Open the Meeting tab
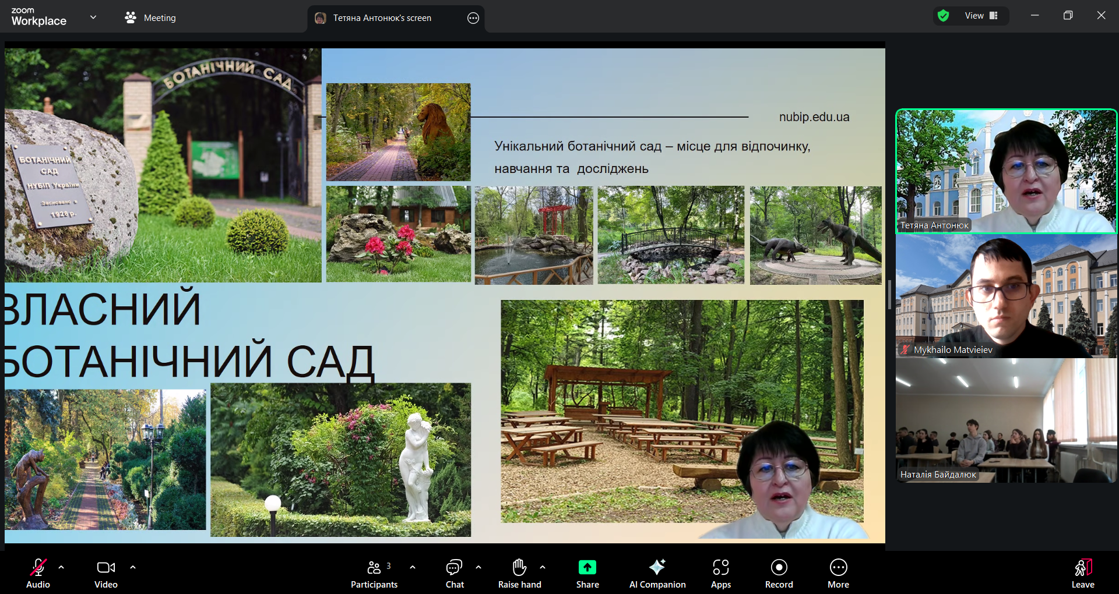Screen dimensions: 1119x594 (150, 18)
